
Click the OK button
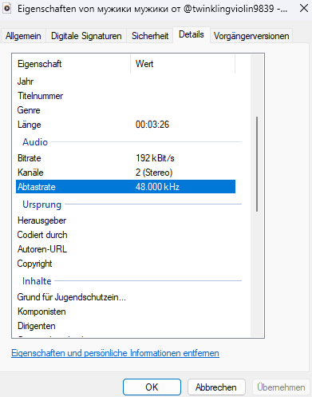152,387
